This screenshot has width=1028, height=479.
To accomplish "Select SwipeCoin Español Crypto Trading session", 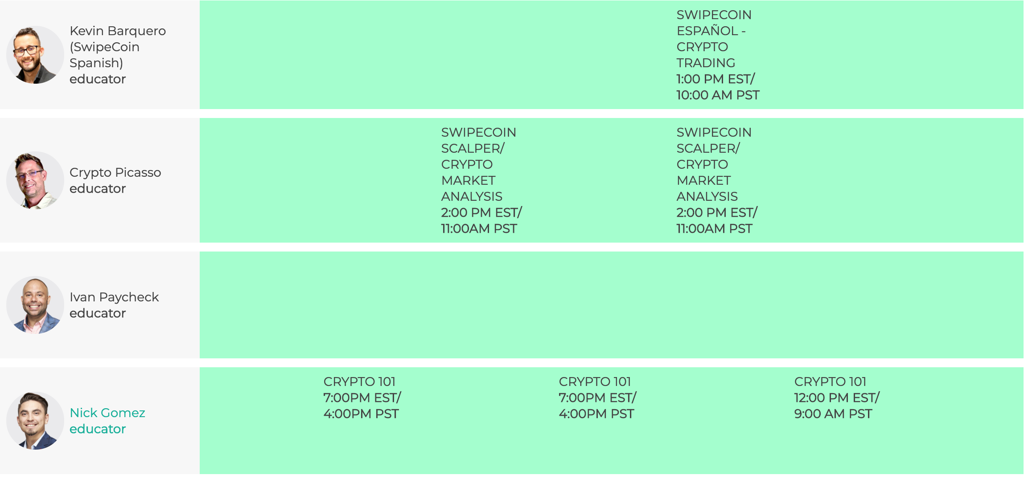I will (718, 55).
